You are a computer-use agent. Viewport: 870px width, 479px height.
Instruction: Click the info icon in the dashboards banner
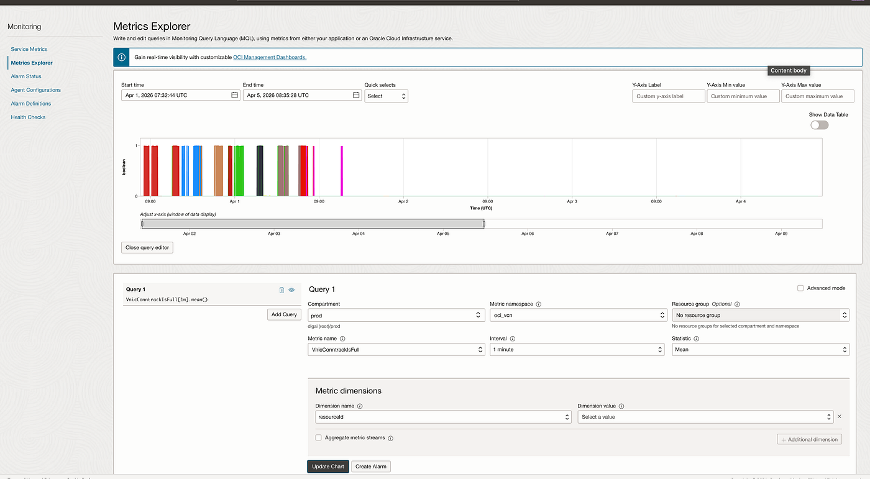click(121, 57)
